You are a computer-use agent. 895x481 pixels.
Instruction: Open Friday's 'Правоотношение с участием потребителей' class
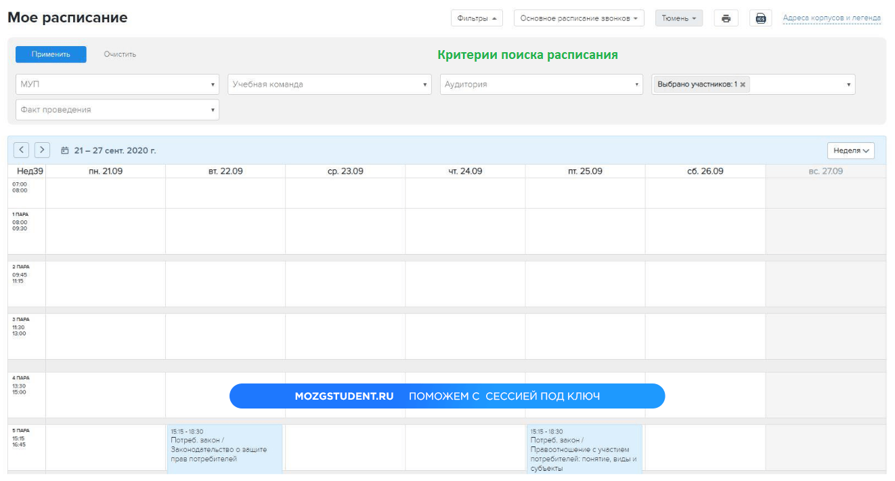[x=584, y=448]
